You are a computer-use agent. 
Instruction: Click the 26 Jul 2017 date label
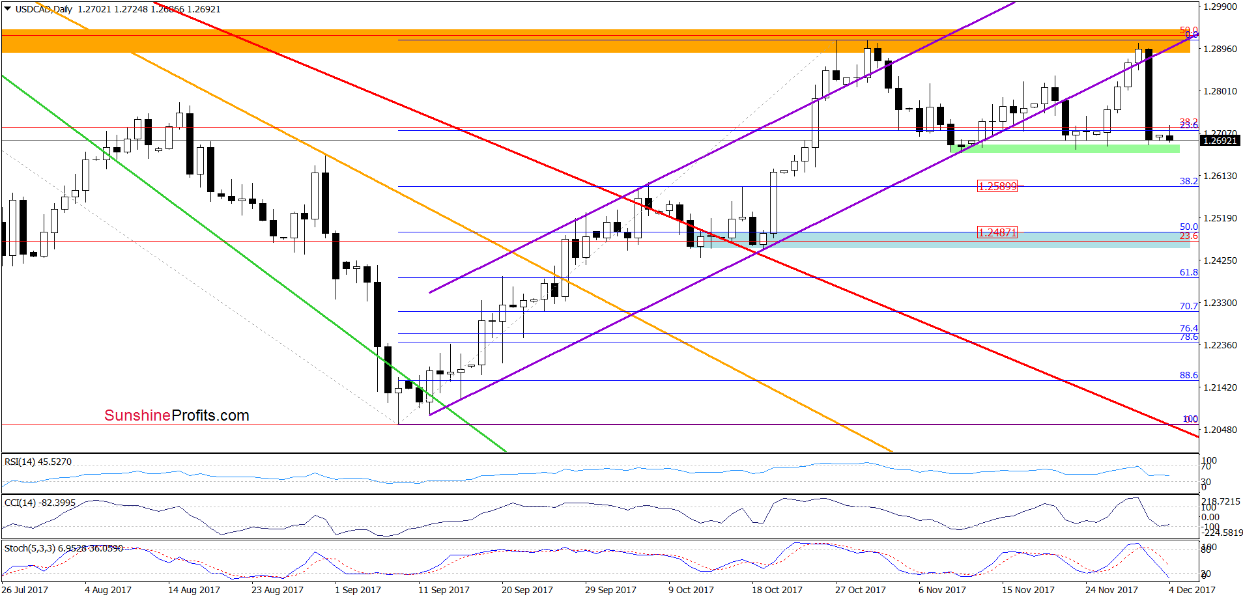[x=25, y=590]
